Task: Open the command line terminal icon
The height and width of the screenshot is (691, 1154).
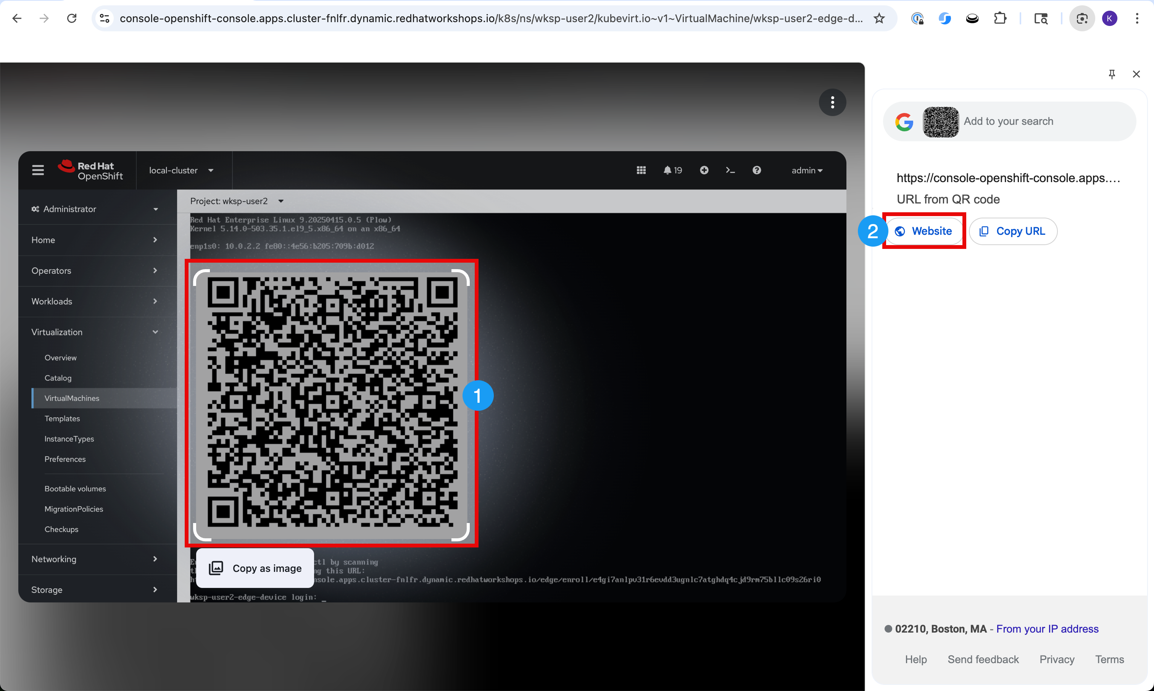Action: tap(730, 170)
